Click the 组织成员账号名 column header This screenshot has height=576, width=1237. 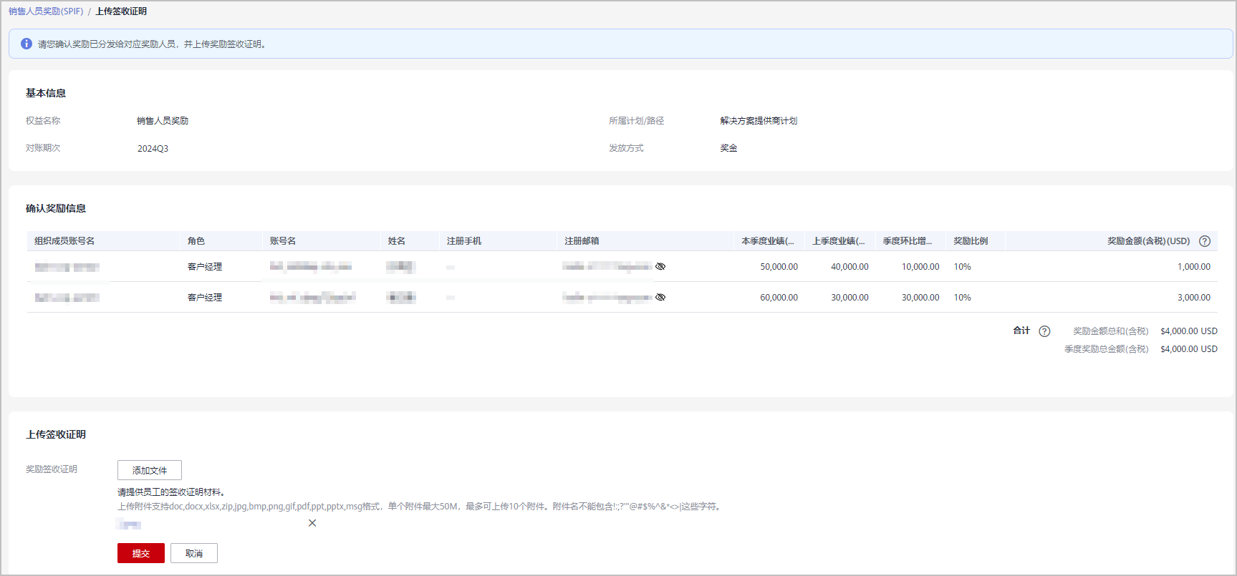(64, 241)
